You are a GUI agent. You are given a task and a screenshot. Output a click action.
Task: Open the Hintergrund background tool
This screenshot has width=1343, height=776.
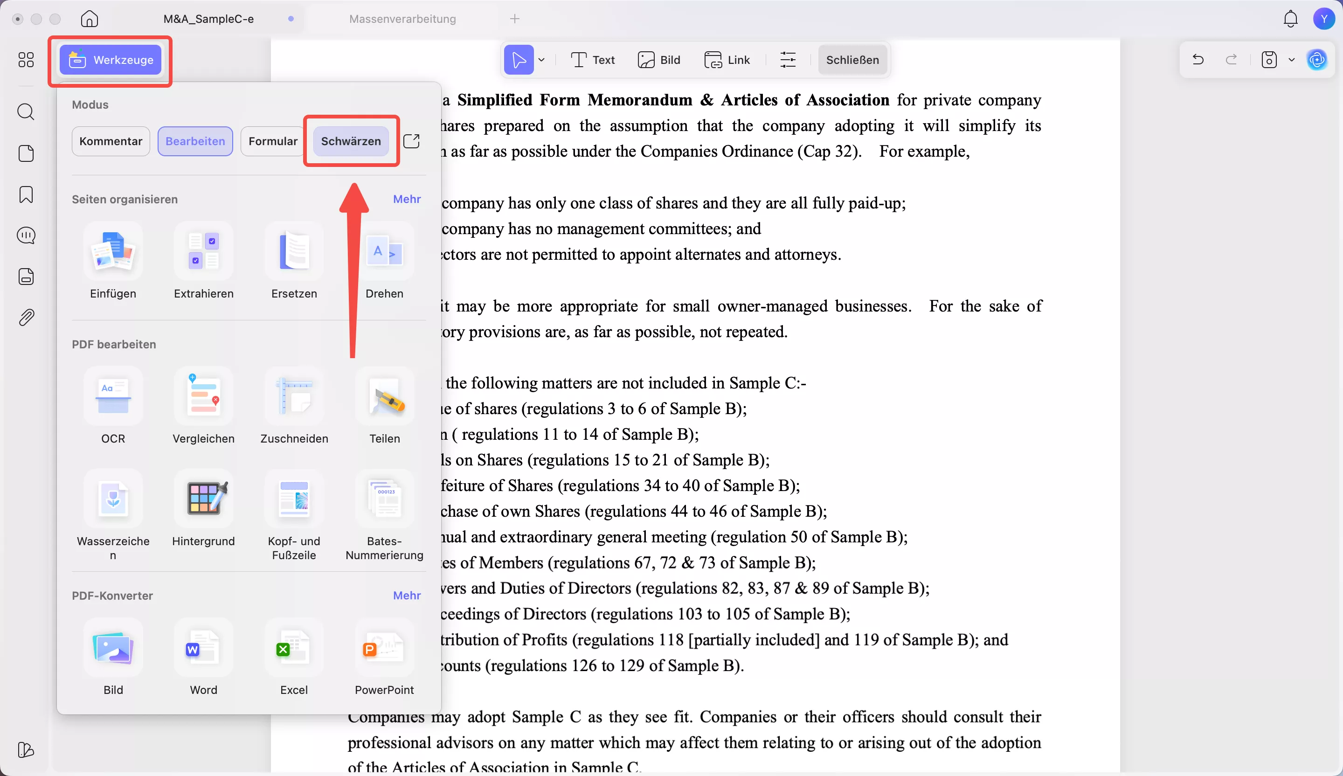click(x=204, y=499)
